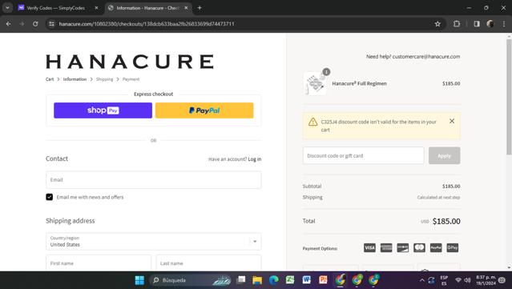Focus the Email input field
Image resolution: width=512 pixels, height=289 pixels.
154,180
